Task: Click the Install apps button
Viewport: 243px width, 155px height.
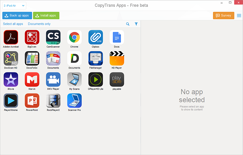Action: 46,16
